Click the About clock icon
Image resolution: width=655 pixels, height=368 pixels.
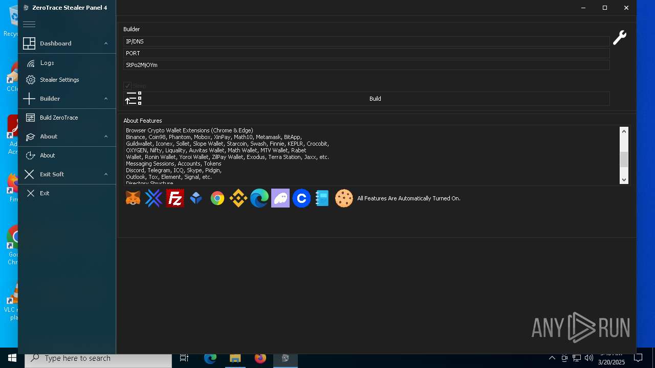(x=31, y=155)
